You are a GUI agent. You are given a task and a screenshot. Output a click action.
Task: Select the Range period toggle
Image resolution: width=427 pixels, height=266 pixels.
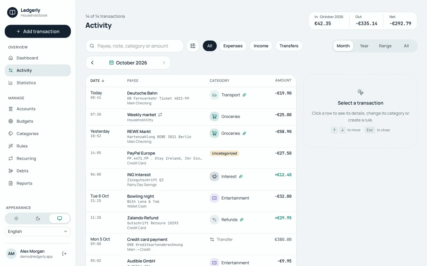click(385, 46)
